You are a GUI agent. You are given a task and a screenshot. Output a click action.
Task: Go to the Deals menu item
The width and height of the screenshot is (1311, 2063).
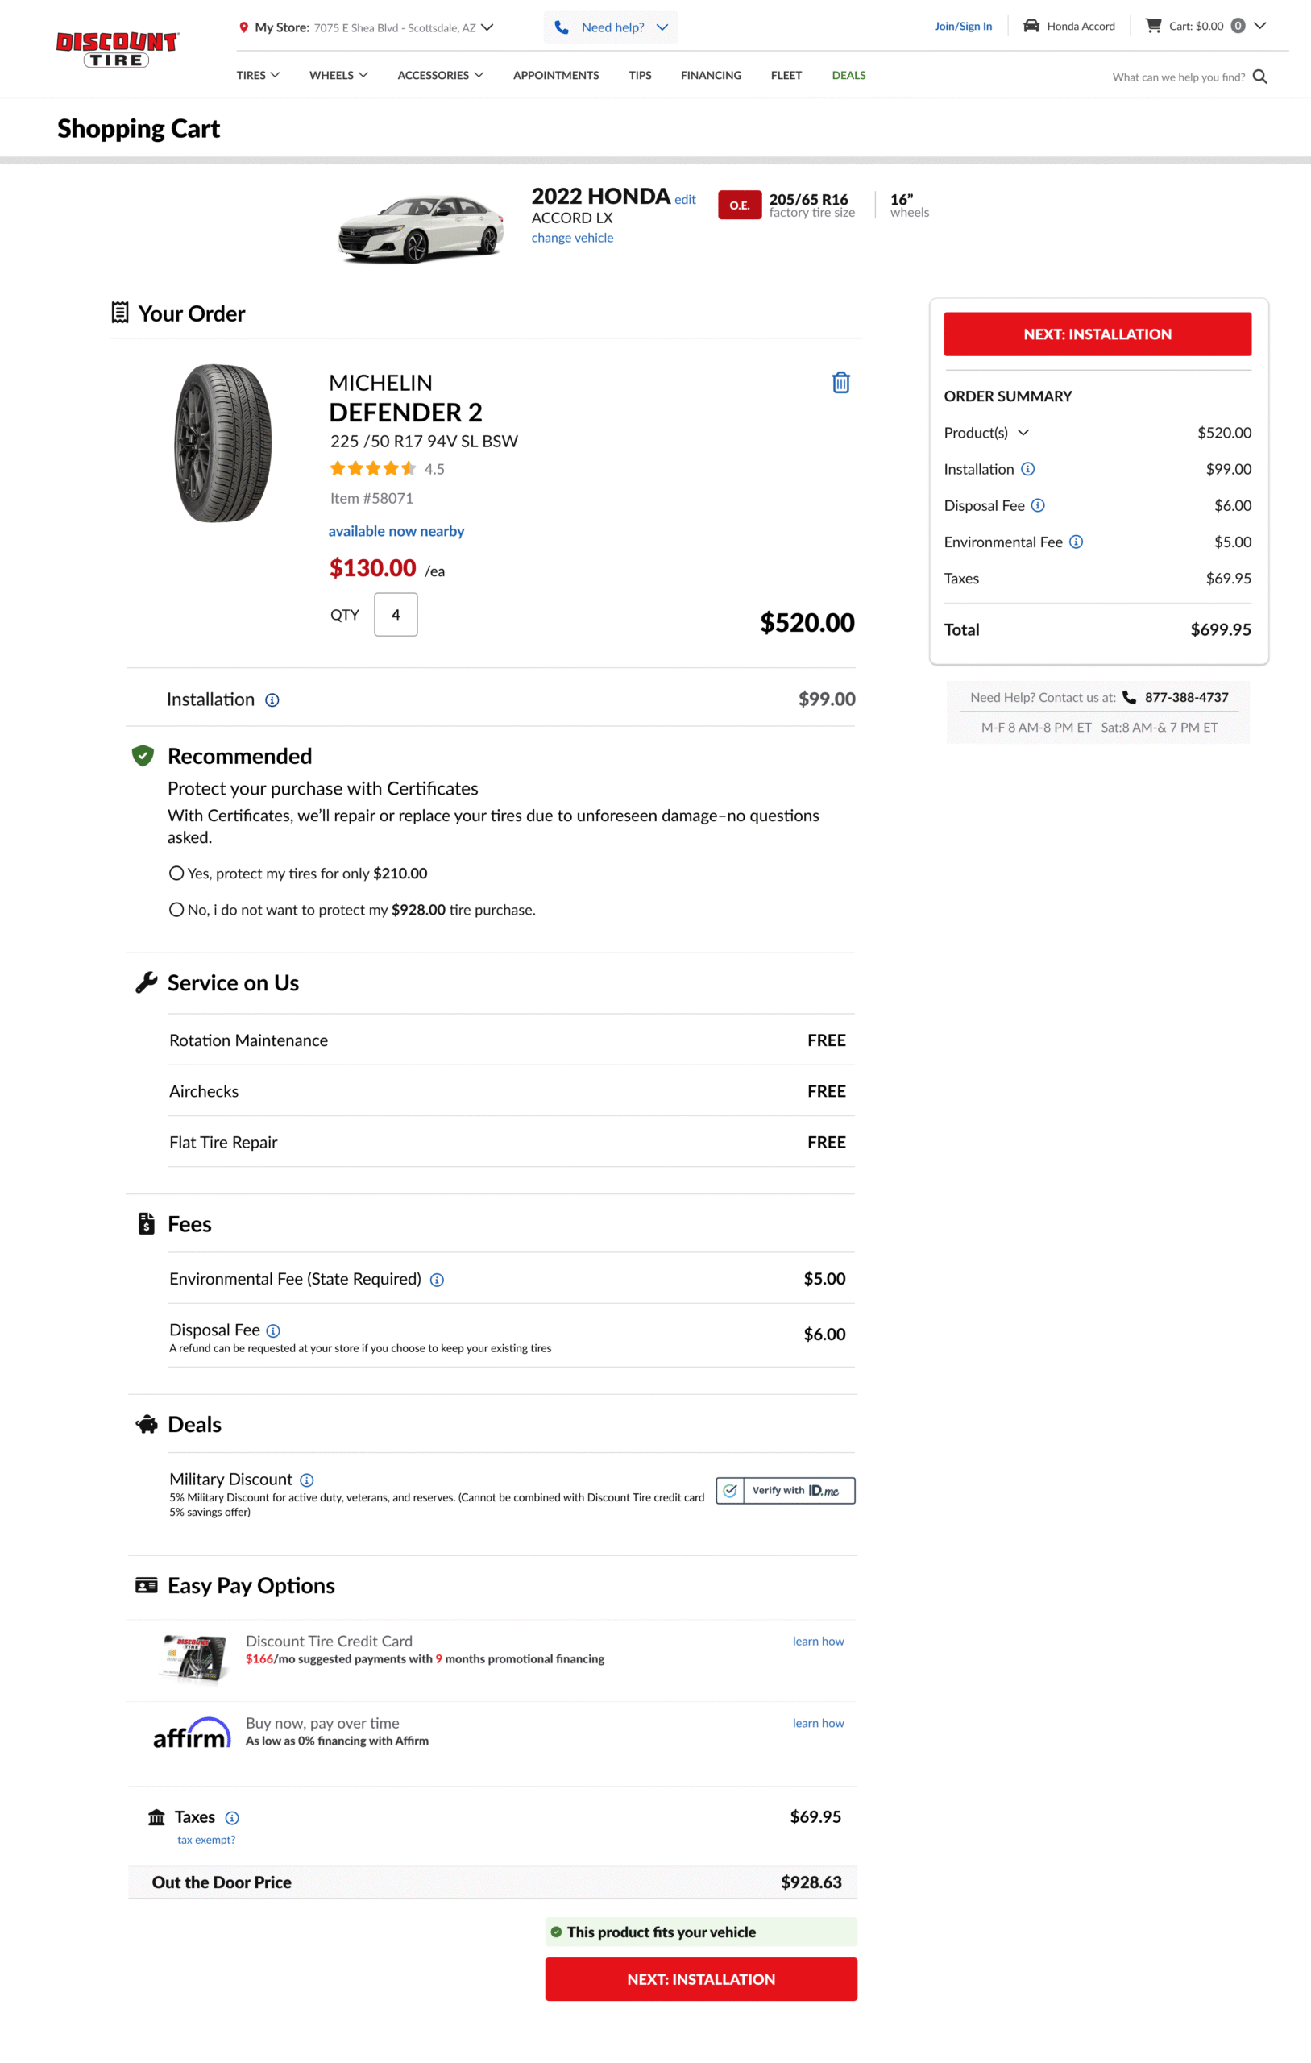click(x=848, y=76)
